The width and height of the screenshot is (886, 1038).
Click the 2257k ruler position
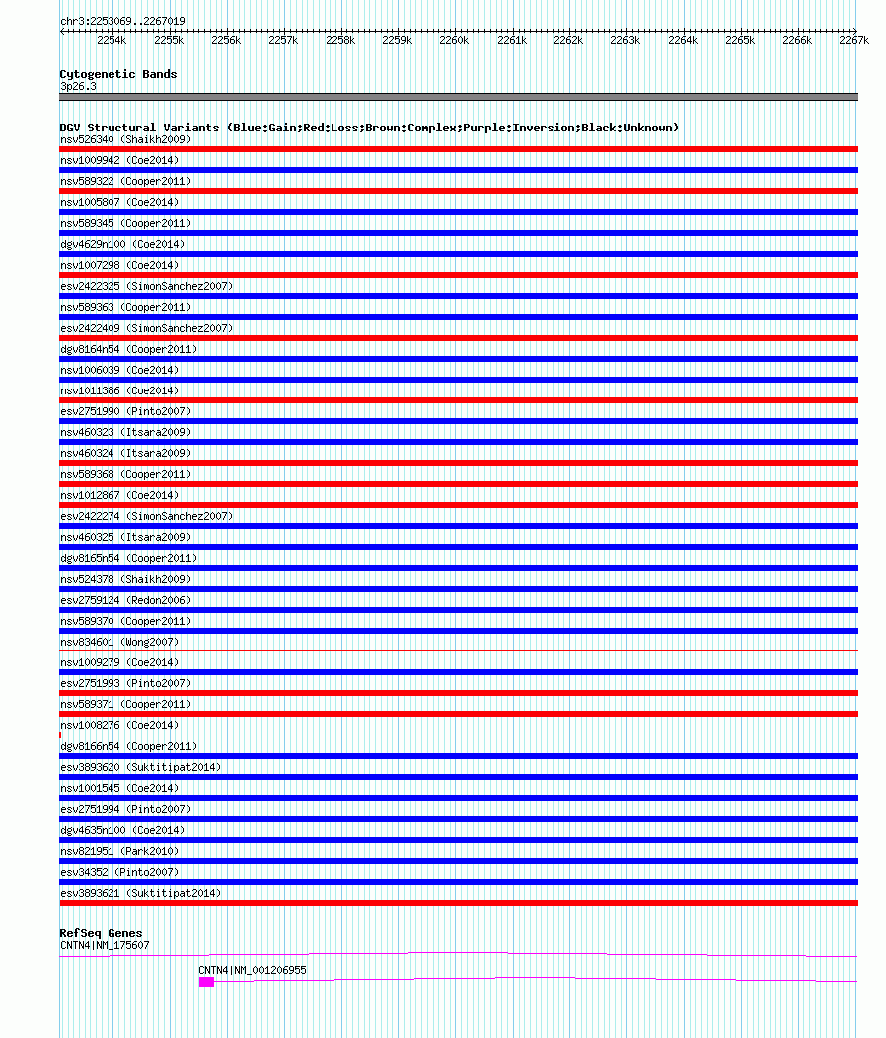pyautogui.click(x=283, y=41)
